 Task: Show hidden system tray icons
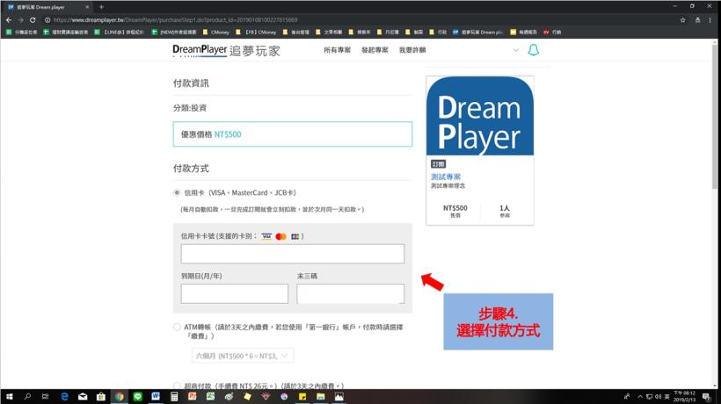tap(639, 397)
